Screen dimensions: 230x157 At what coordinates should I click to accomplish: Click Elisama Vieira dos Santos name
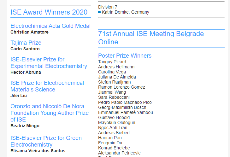tap(38, 151)
